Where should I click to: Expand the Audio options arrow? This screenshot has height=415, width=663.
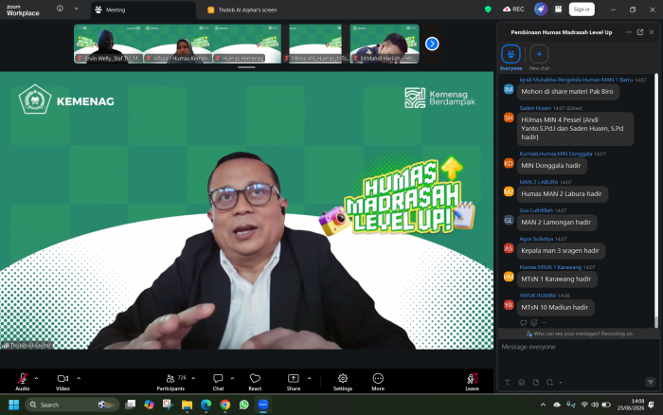pos(36,378)
